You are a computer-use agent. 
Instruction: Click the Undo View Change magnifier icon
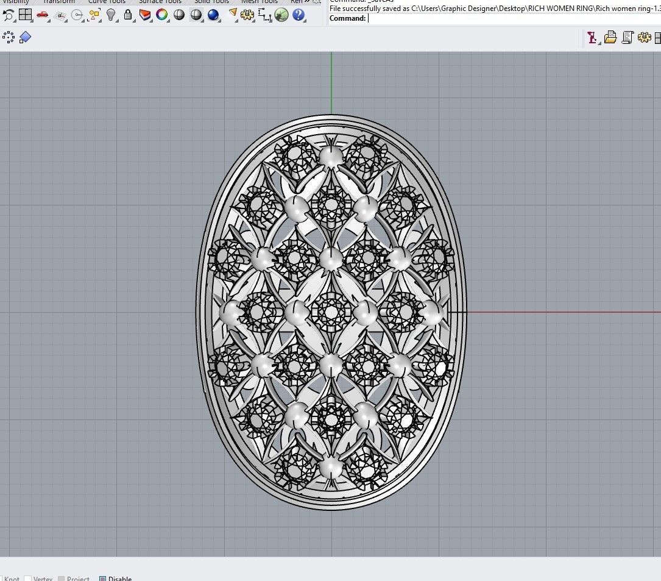[x=8, y=15]
